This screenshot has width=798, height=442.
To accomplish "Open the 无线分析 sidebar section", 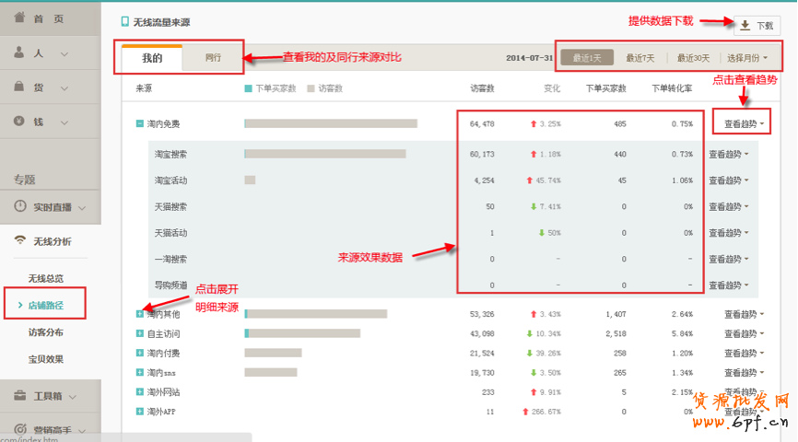I will click(x=51, y=241).
